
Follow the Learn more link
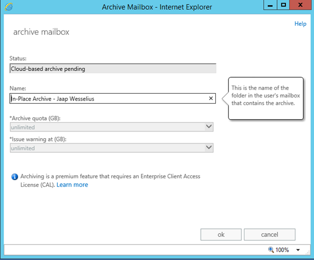point(72,185)
